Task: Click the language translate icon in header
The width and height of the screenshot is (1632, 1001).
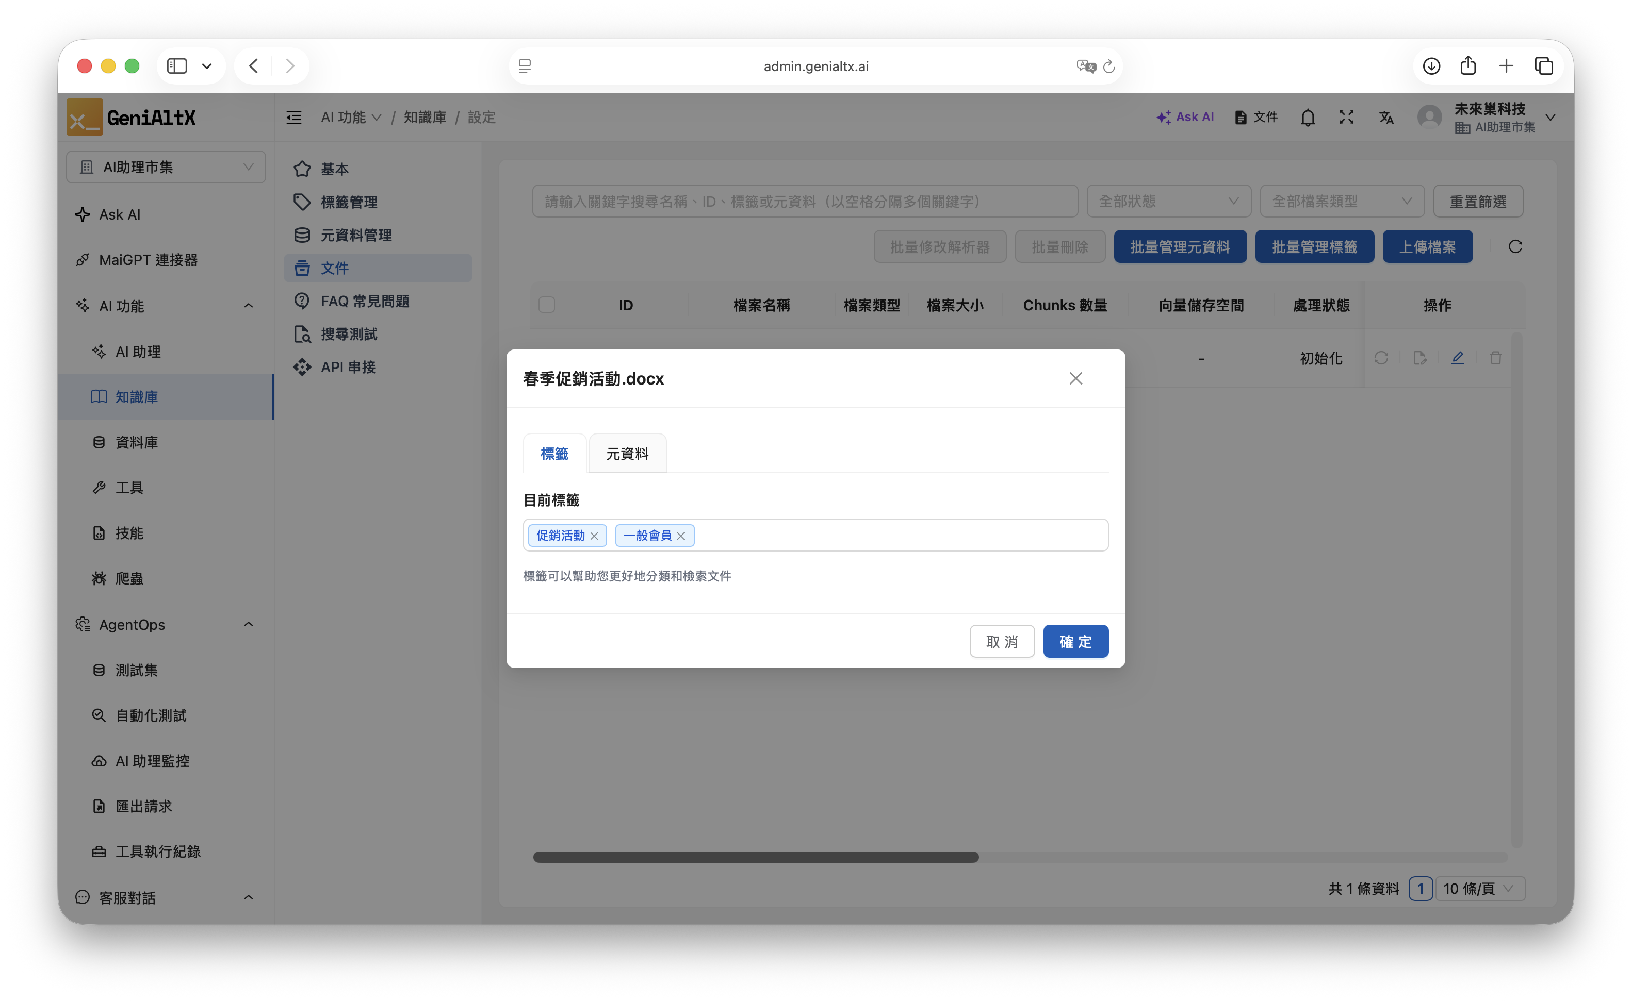Action: [x=1385, y=118]
